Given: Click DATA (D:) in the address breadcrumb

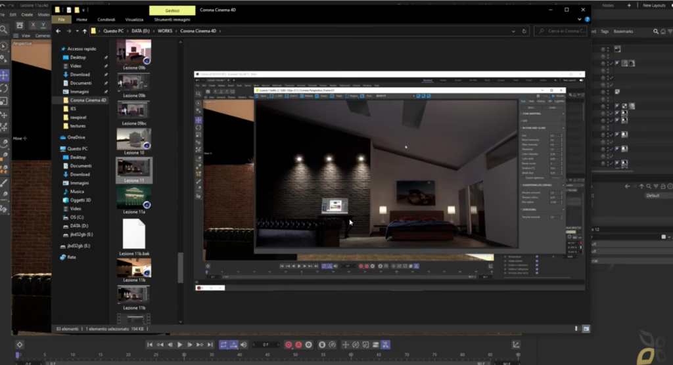Looking at the screenshot, I should pos(141,31).
